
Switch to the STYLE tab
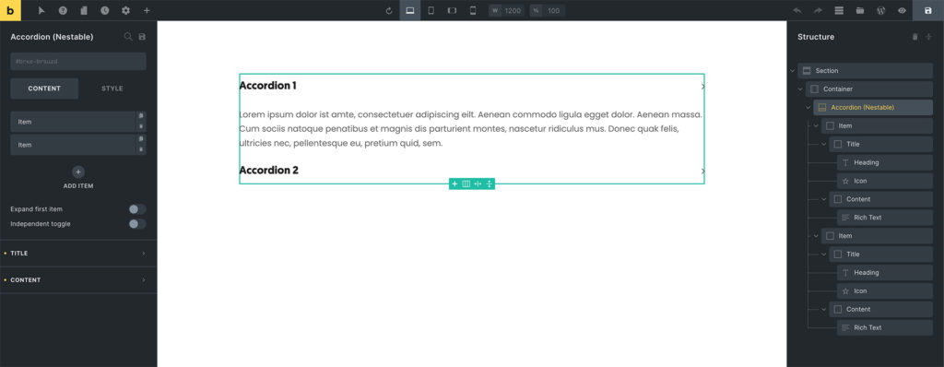[112, 89]
